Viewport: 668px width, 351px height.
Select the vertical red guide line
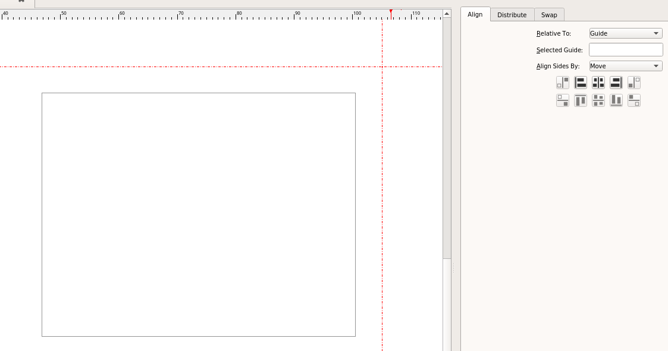[382, 208]
